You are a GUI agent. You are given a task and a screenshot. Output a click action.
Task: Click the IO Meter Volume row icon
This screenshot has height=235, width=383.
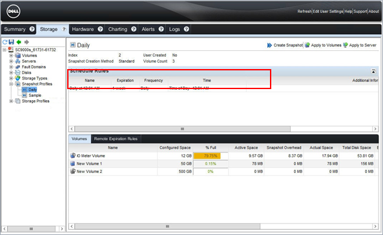(x=73, y=156)
